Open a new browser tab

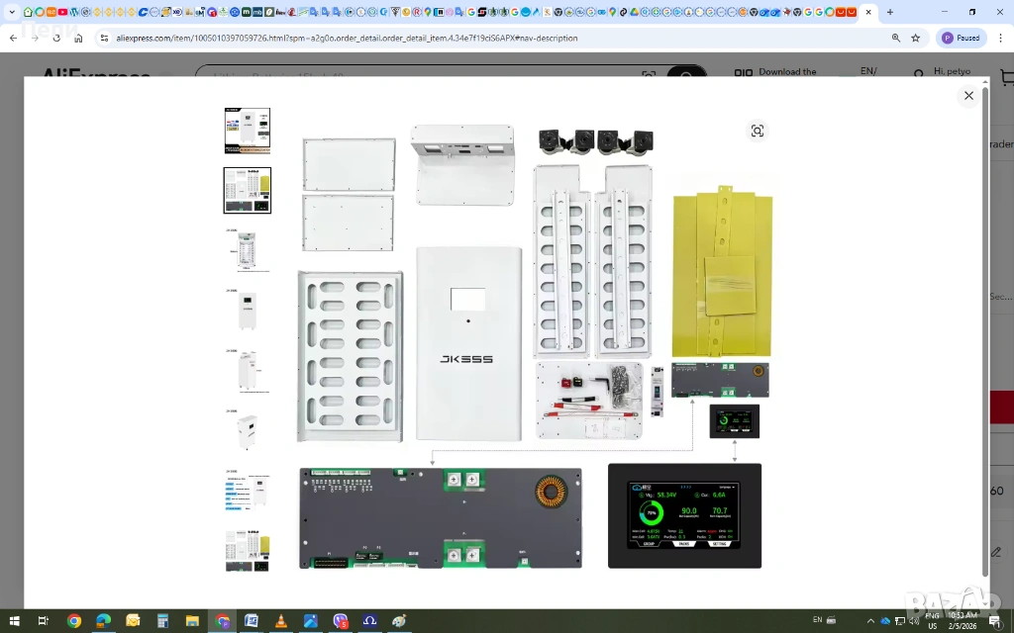pyautogui.click(x=889, y=12)
